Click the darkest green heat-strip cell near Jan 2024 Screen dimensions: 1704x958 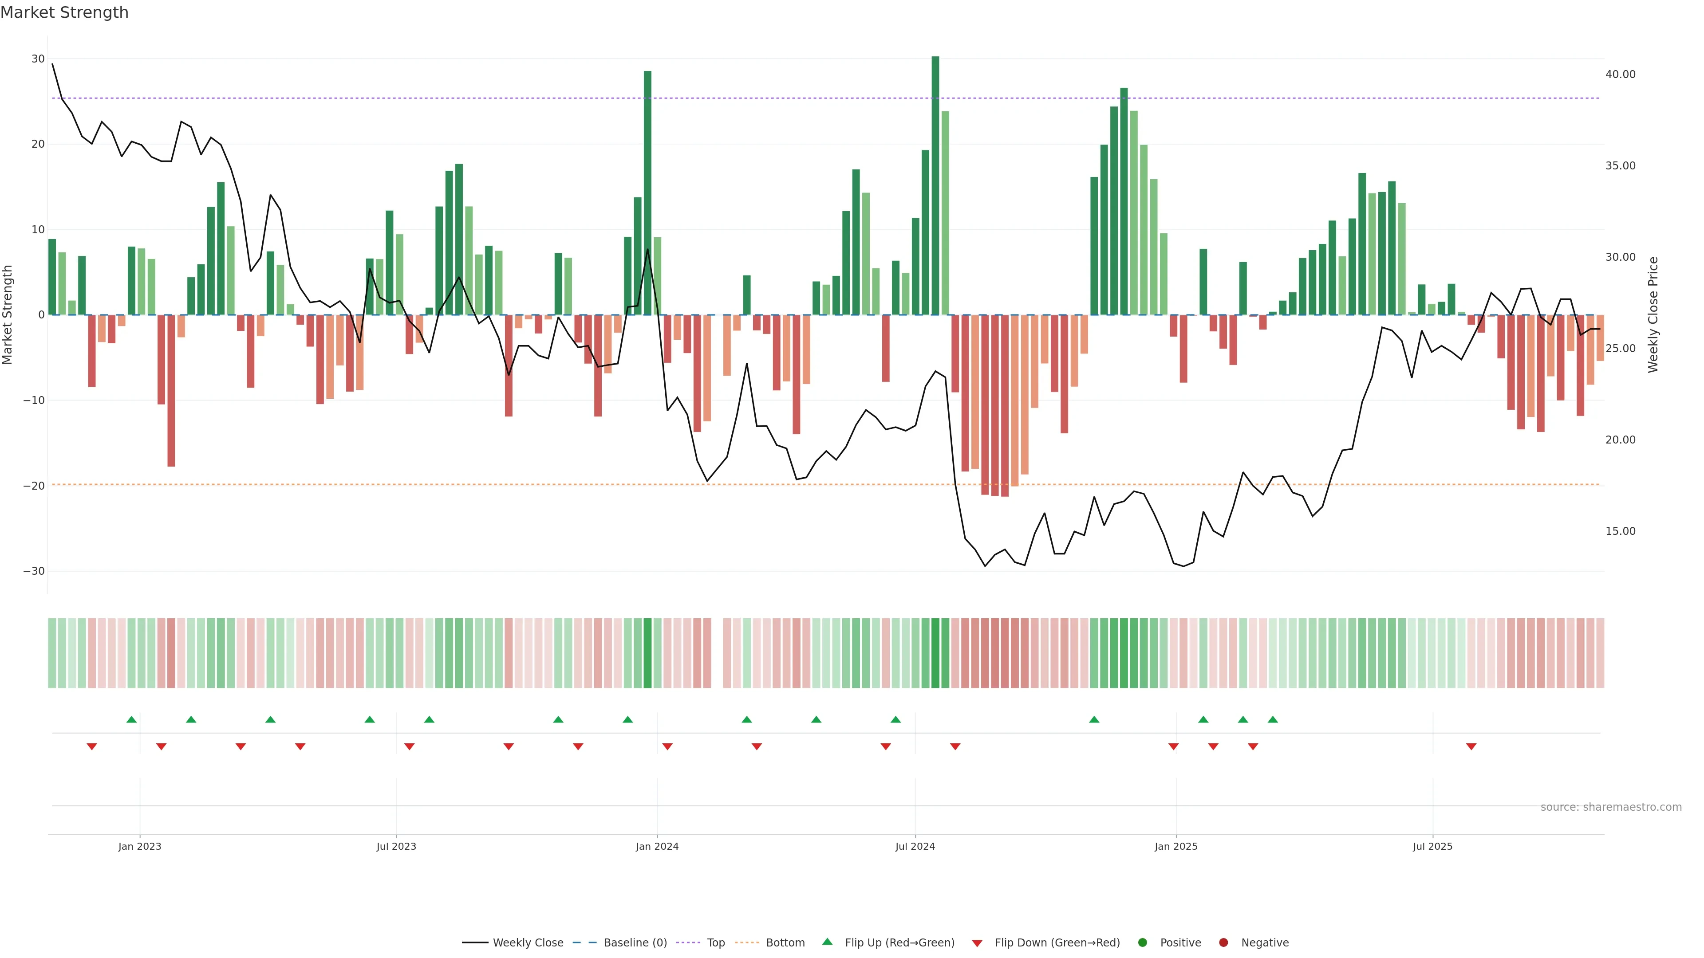647,652
